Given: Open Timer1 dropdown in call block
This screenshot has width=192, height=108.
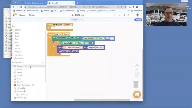Looking at the screenshot, I should [x=65, y=51].
